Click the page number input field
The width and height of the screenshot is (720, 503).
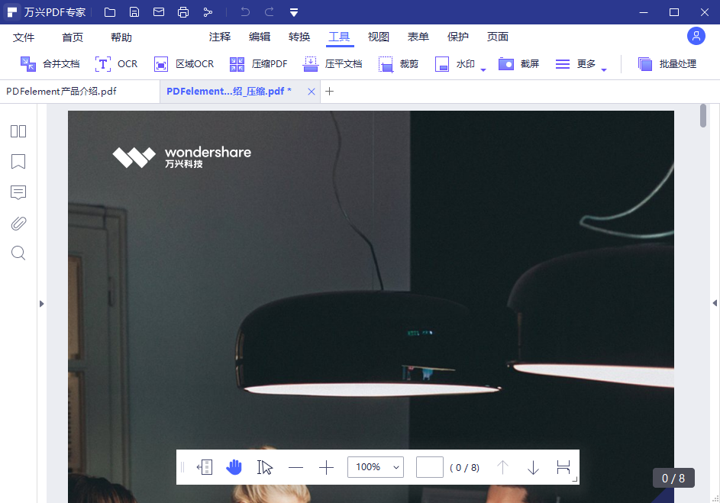(429, 466)
